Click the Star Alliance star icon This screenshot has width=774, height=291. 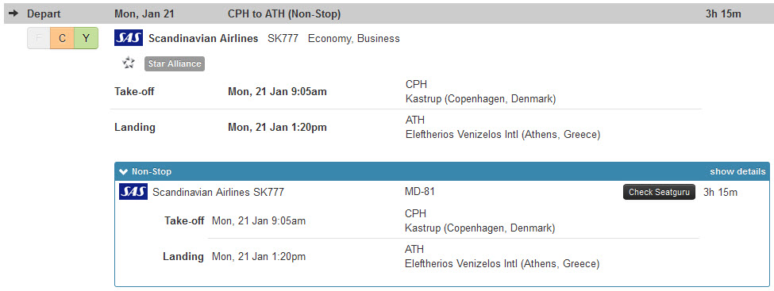129,63
